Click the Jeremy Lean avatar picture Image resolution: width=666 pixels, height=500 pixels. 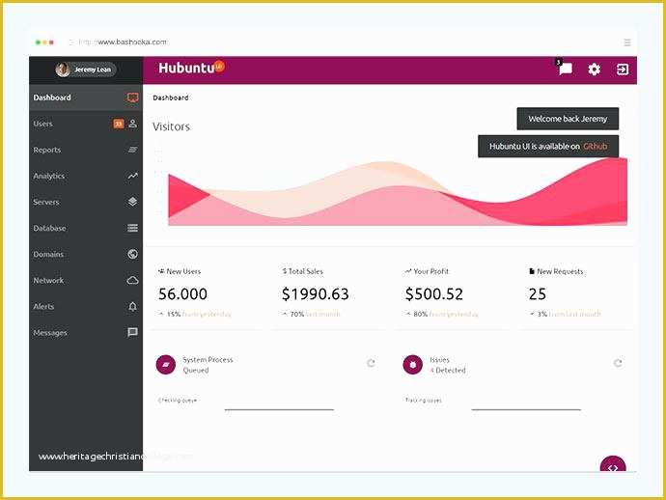[63, 69]
